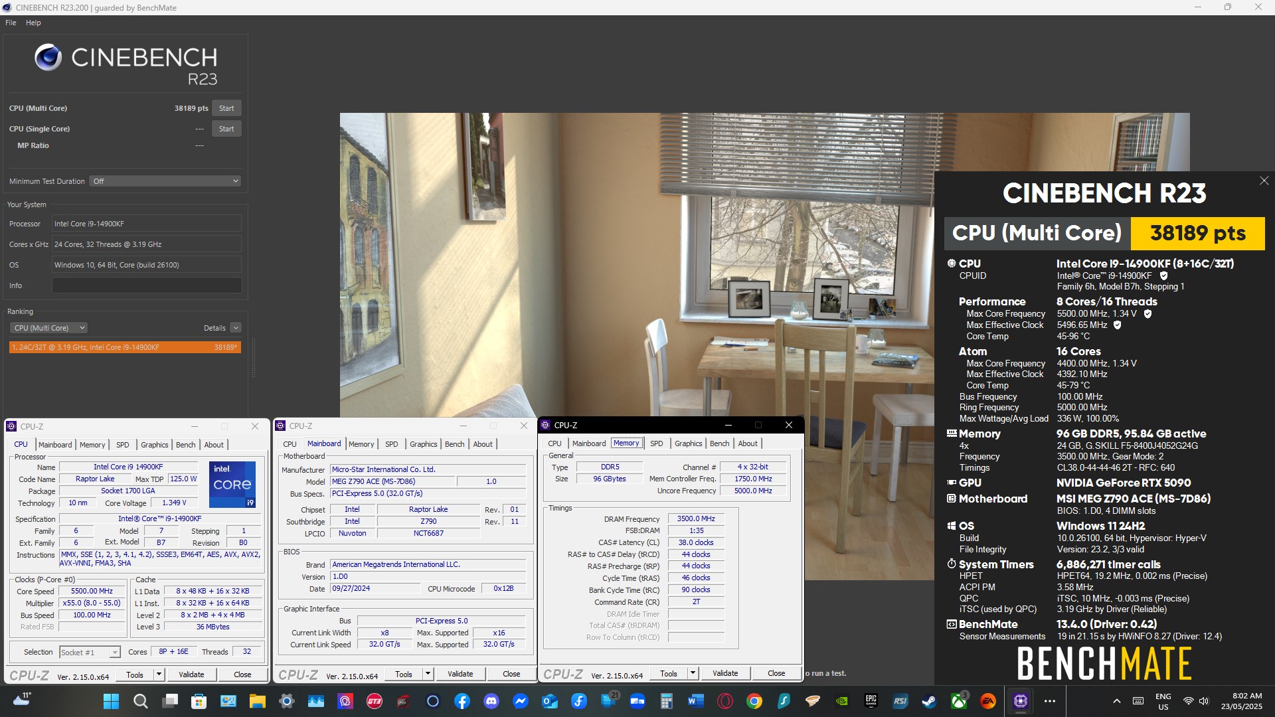
Task: Open the taskbar overflow three-dots menu
Action: 1050,701
